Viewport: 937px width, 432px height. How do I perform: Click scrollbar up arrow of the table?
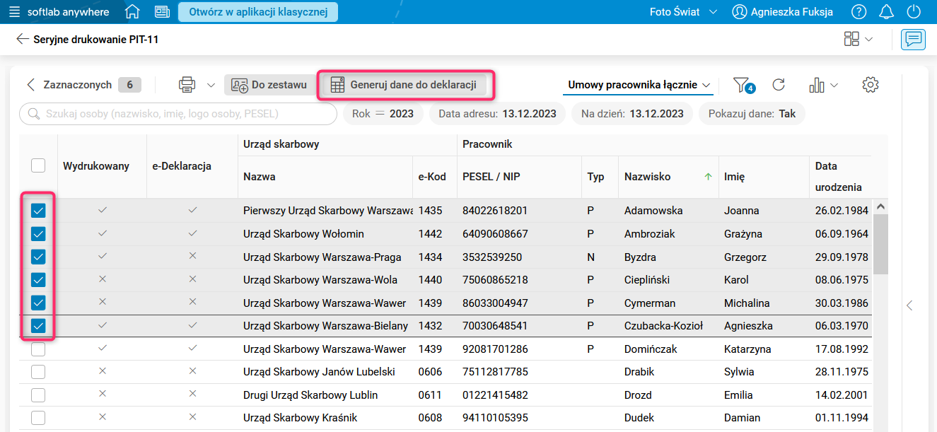click(x=880, y=206)
